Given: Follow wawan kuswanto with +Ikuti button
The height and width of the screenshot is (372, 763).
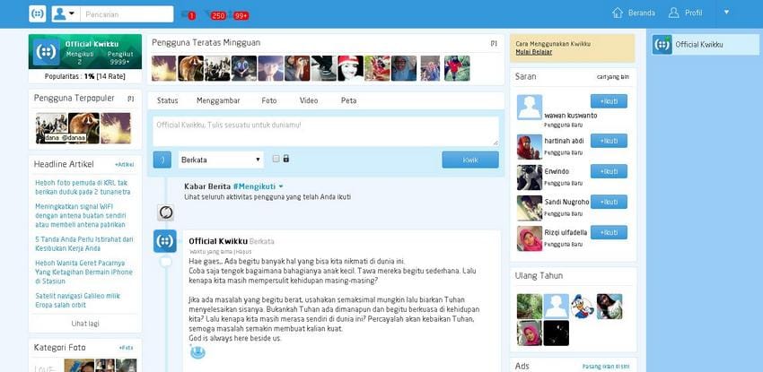Looking at the screenshot, I should coord(609,101).
